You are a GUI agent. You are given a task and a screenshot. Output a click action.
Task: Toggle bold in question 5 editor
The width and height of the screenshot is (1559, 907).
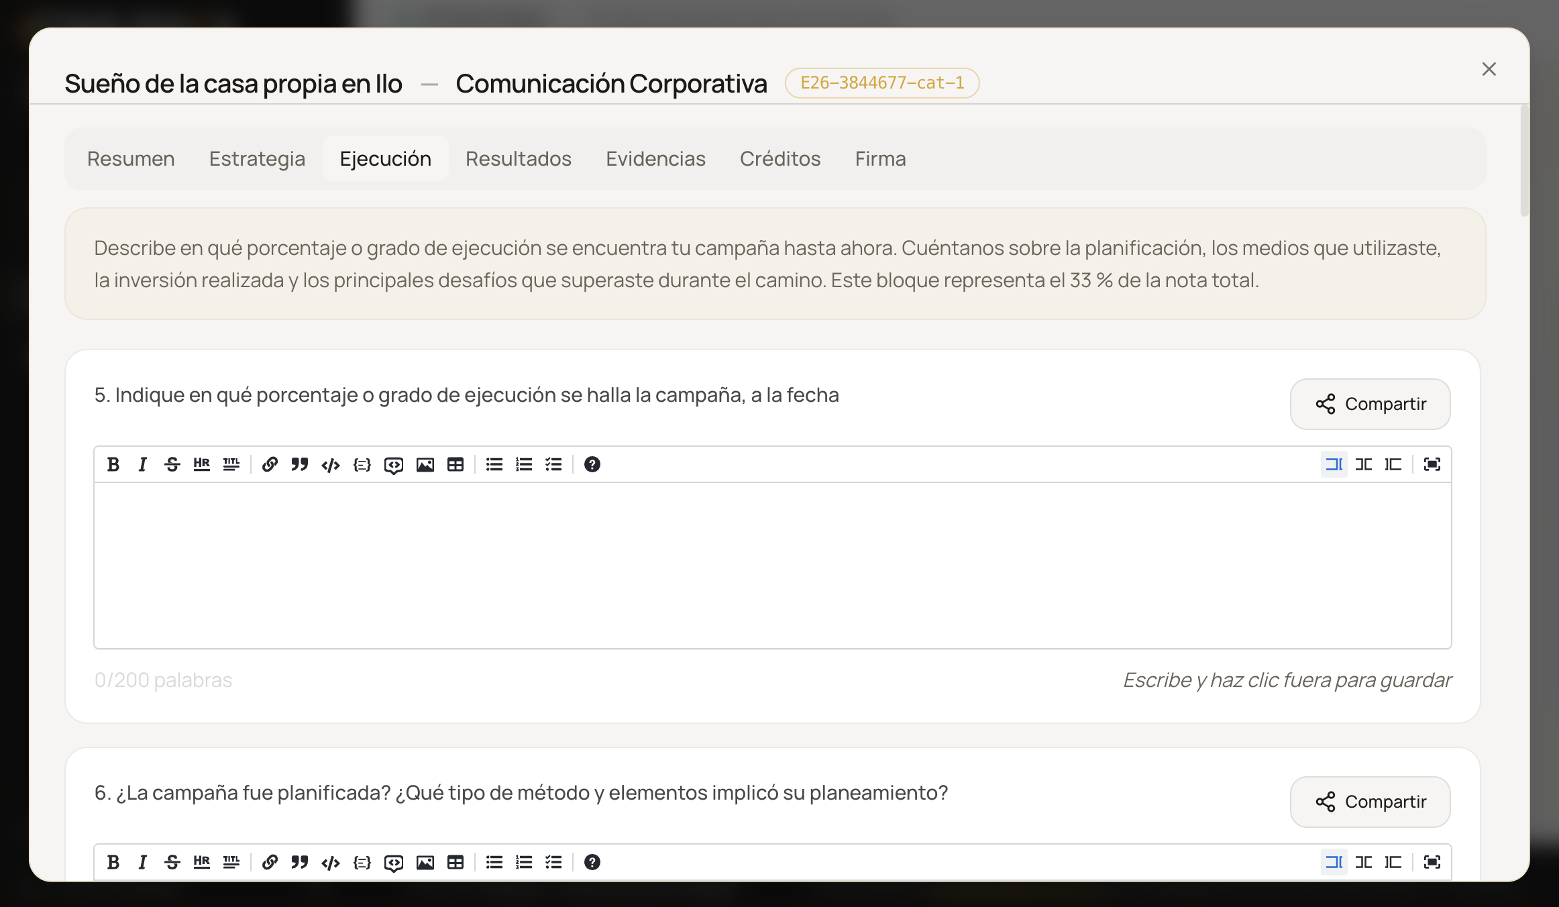pyautogui.click(x=113, y=464)
